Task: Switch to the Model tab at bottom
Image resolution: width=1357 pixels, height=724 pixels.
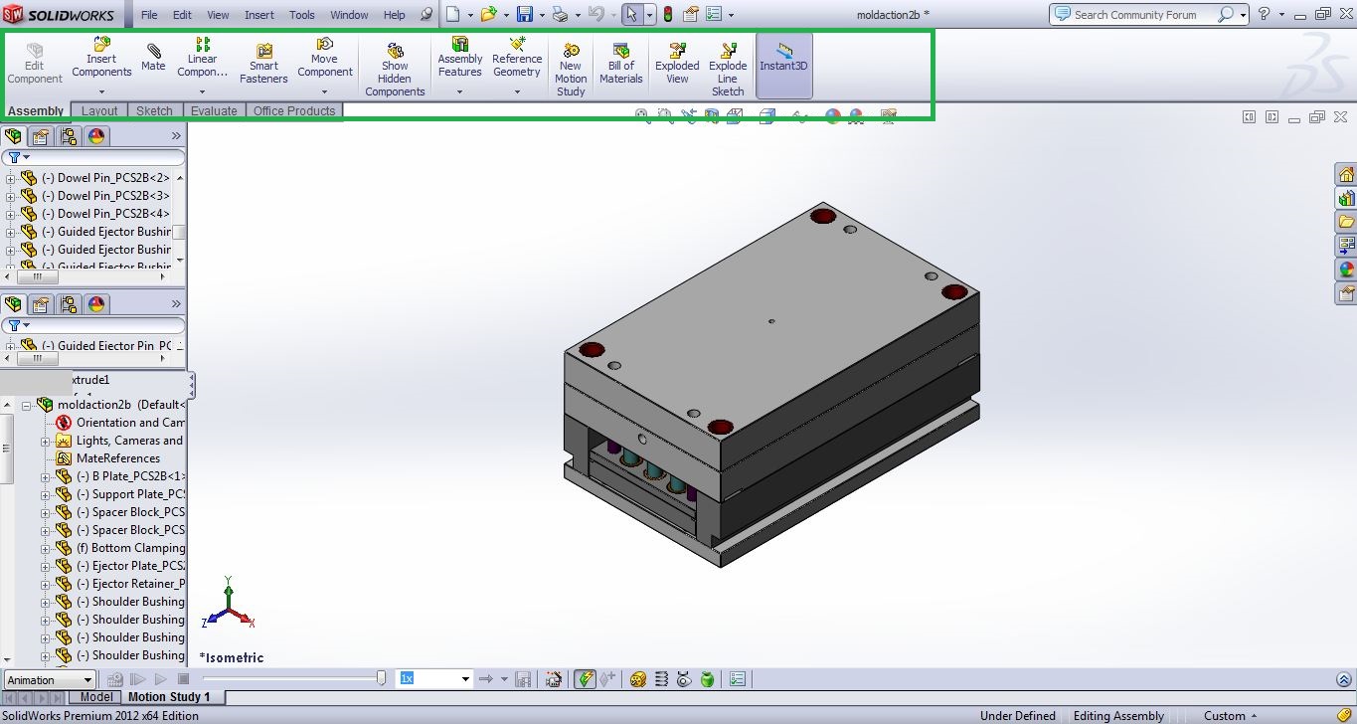Action: point(95,696)
